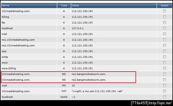
Task: Click the localhost name in the A row
Action: point(7,28)
